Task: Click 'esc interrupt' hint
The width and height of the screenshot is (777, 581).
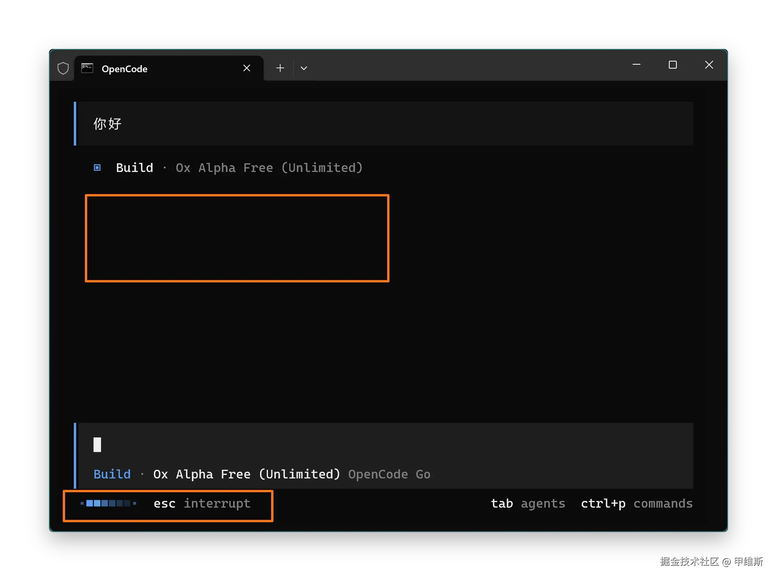Action: (202, 504)
